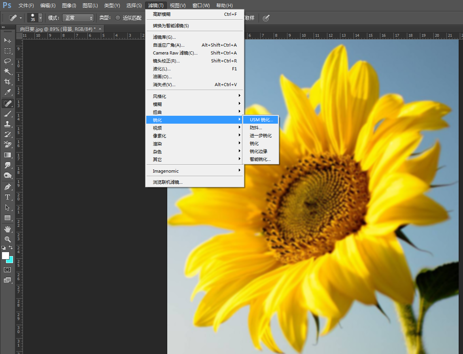Open 滤镜库(G) dialog

coord(195,37)
